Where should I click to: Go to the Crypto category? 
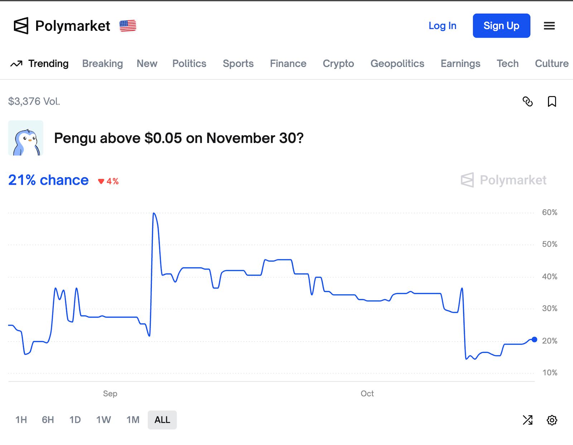338,64
